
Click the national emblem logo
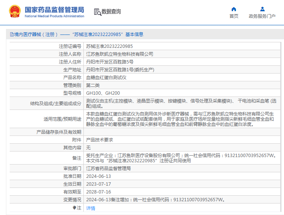[15, 12]
